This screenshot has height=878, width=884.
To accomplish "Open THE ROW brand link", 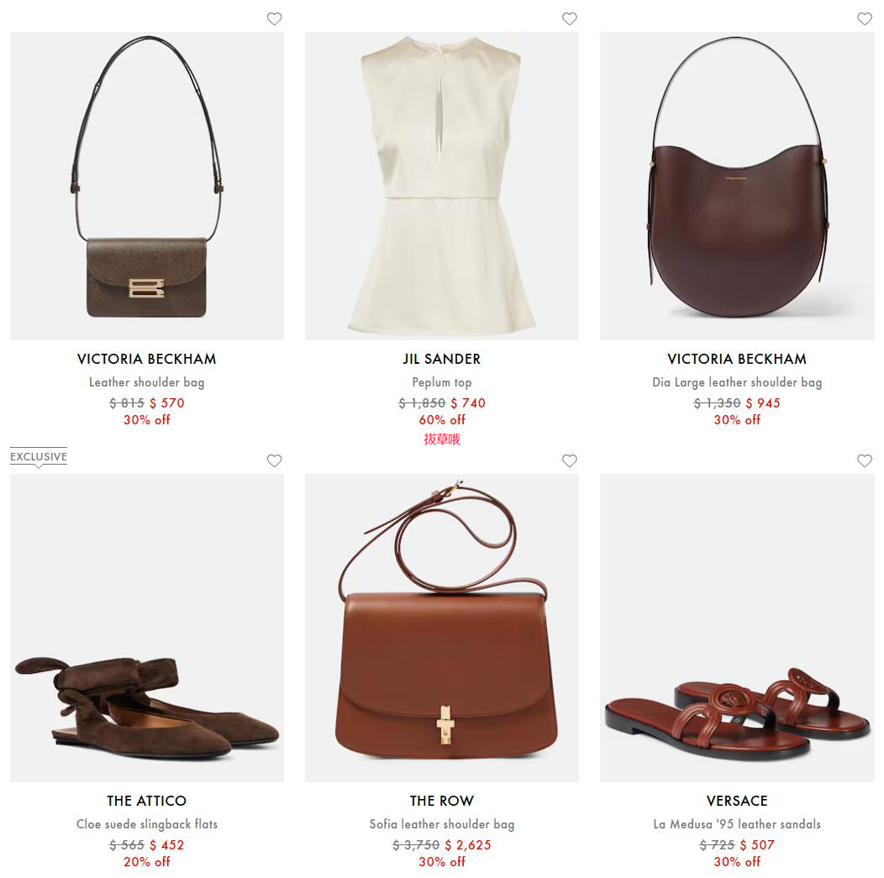I will [x=441, y=801].
